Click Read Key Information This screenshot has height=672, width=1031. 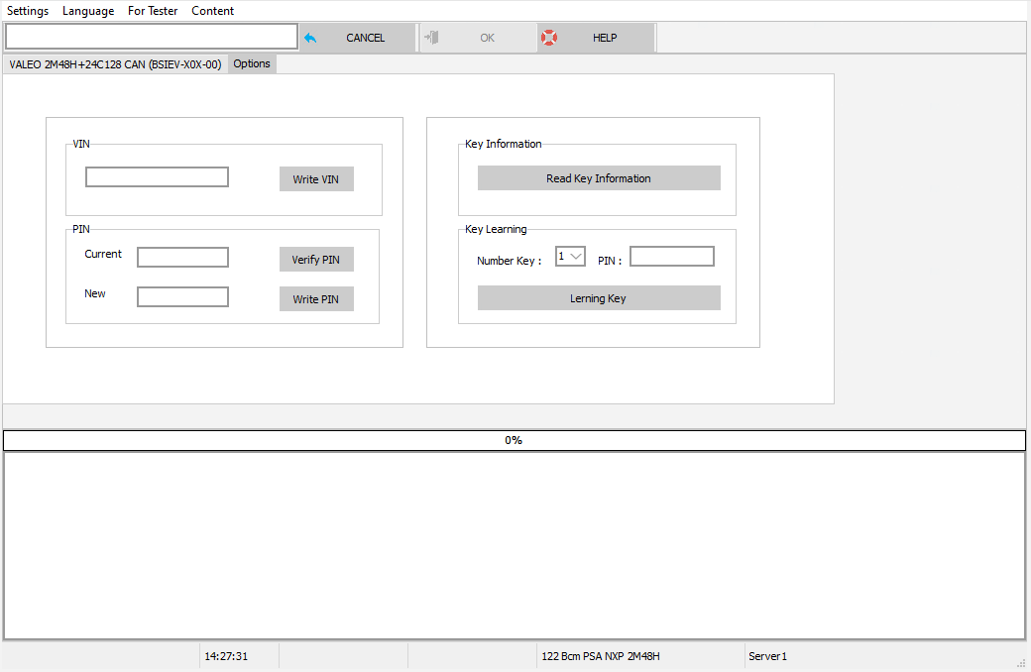pos(599,177)
